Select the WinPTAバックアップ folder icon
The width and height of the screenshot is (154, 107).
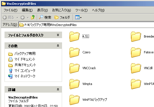coord(74,100)
